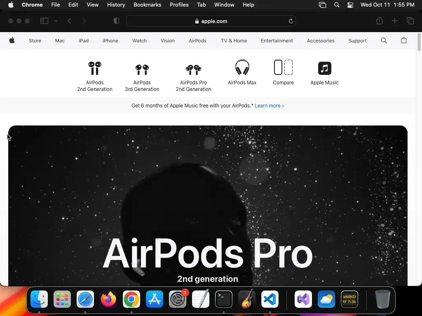Expand the sidebar options dropdown chevron
422x316 pixels.
(x=56, y=21)
